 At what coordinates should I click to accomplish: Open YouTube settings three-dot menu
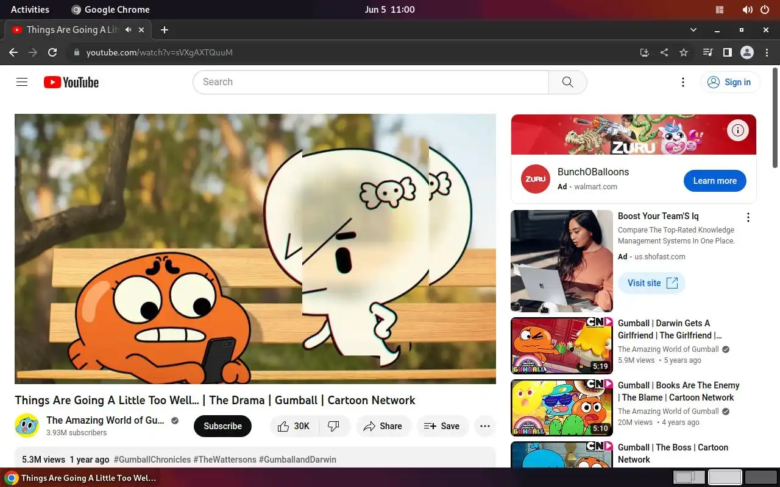tap(683, 82)
